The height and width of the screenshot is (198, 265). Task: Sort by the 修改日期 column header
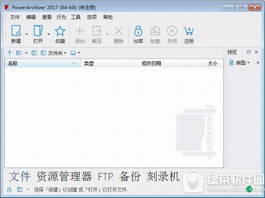pyautogui.click(x=165, y=63)
